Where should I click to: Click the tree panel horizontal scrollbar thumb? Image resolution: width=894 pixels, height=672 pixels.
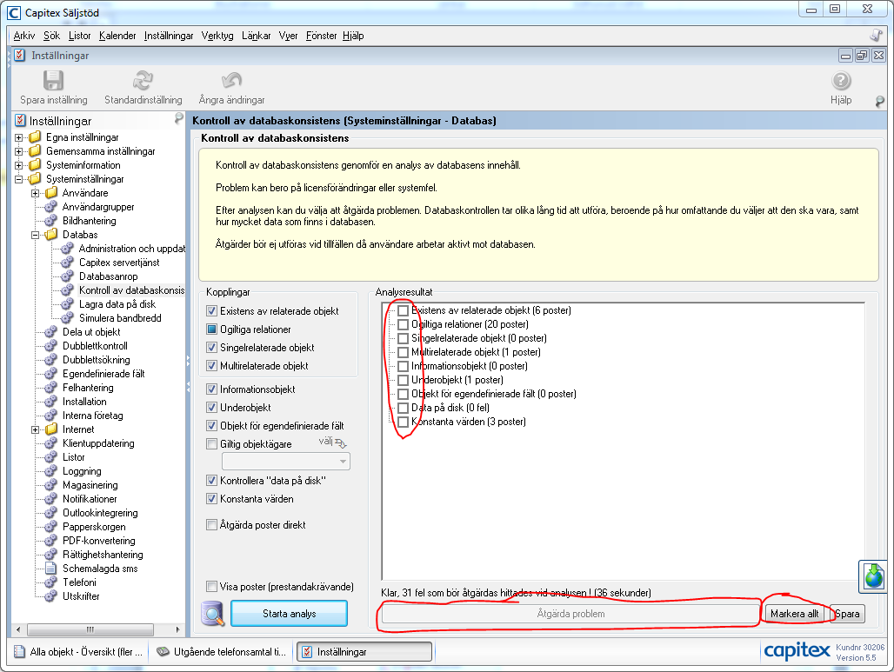point(90,629)
